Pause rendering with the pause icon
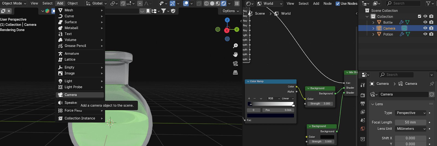Viewport: 437px width, 146px height. click(237, 4)
